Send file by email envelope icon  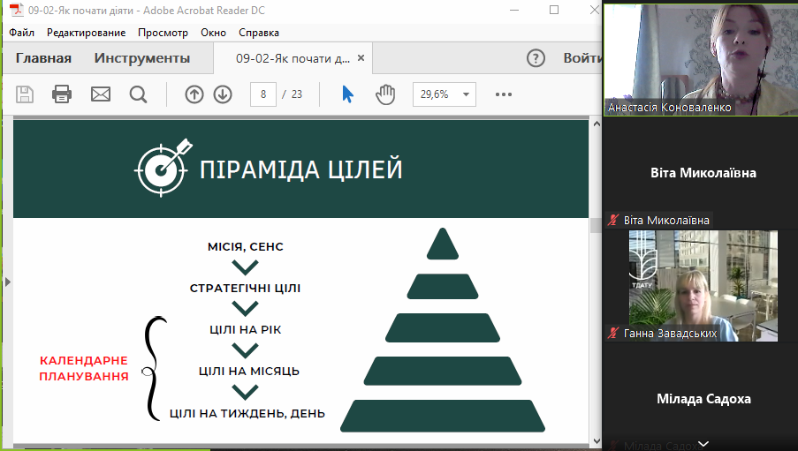[x=101, y=94]
